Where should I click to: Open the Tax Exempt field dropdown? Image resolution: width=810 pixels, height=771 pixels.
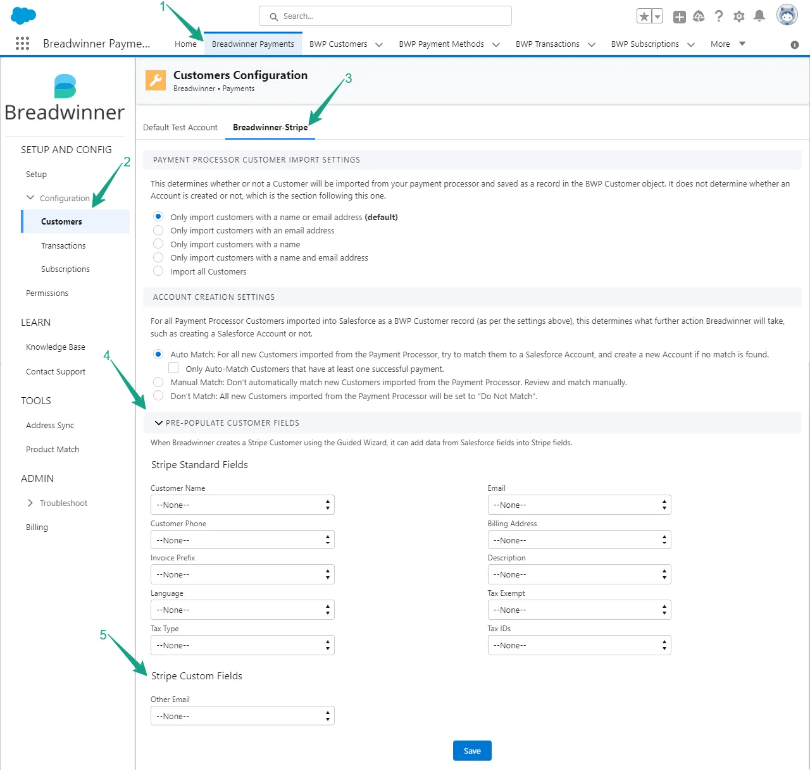579,610
